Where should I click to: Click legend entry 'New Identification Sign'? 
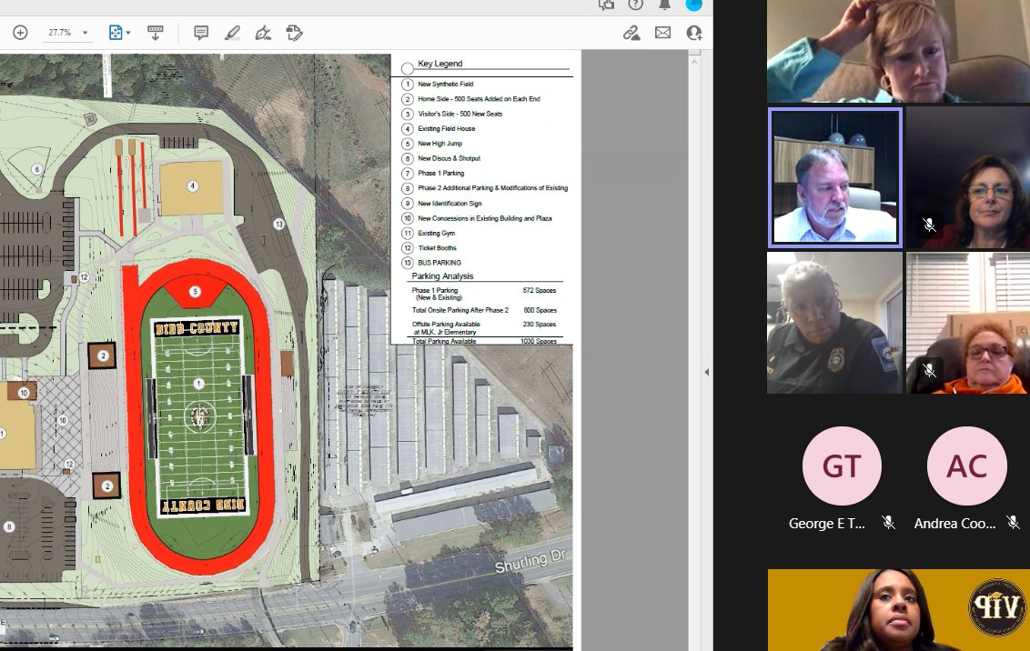[450, 204]
